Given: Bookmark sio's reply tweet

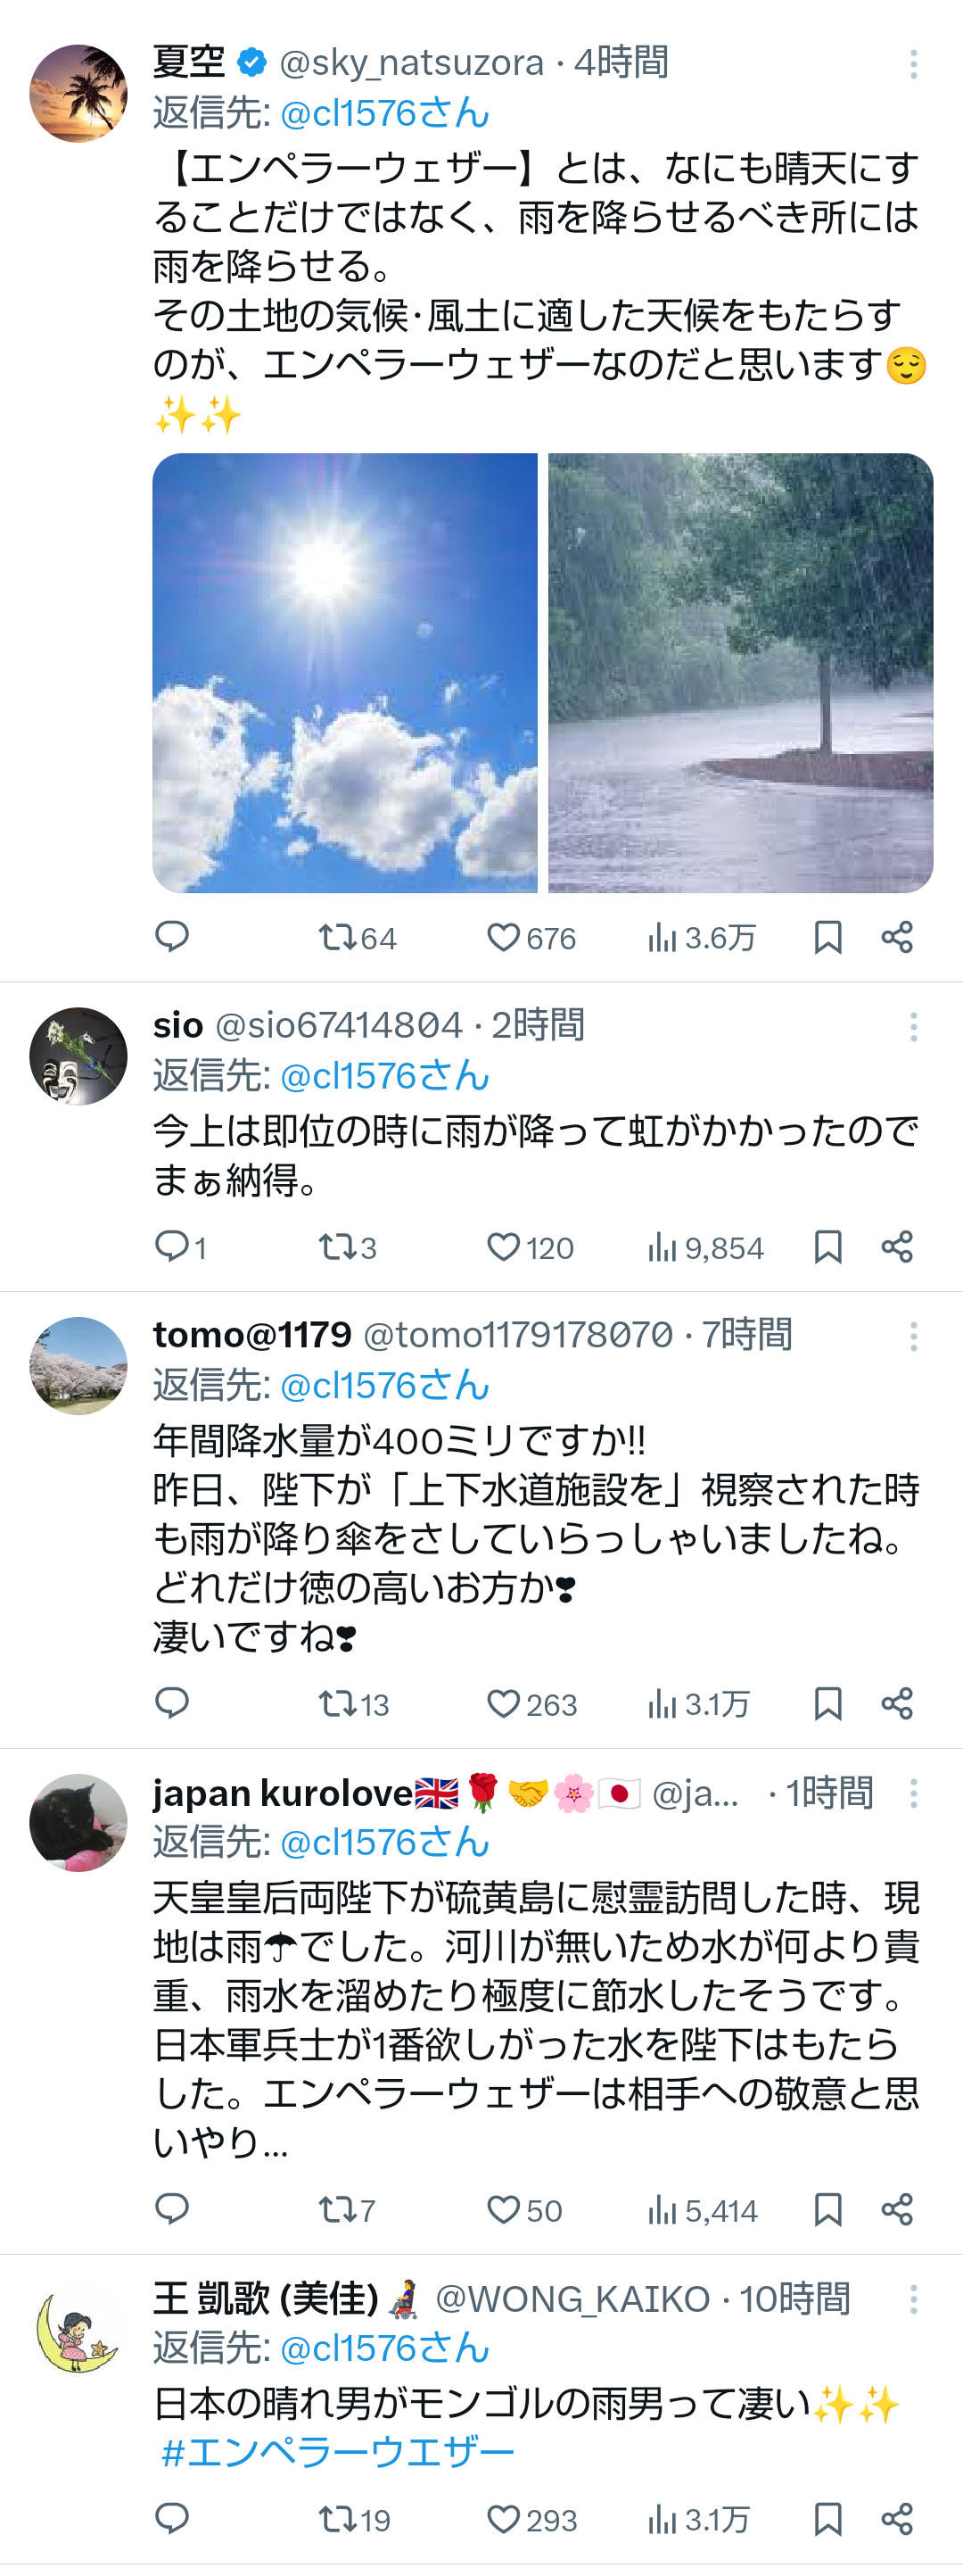Looking at the screenshot, I should (x=827, y=1247).
